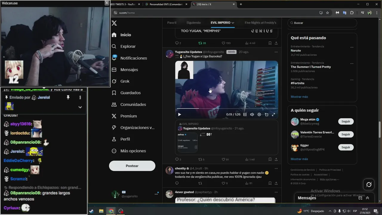Expand the pinned chat message chevron

click(x=80, y=107)
